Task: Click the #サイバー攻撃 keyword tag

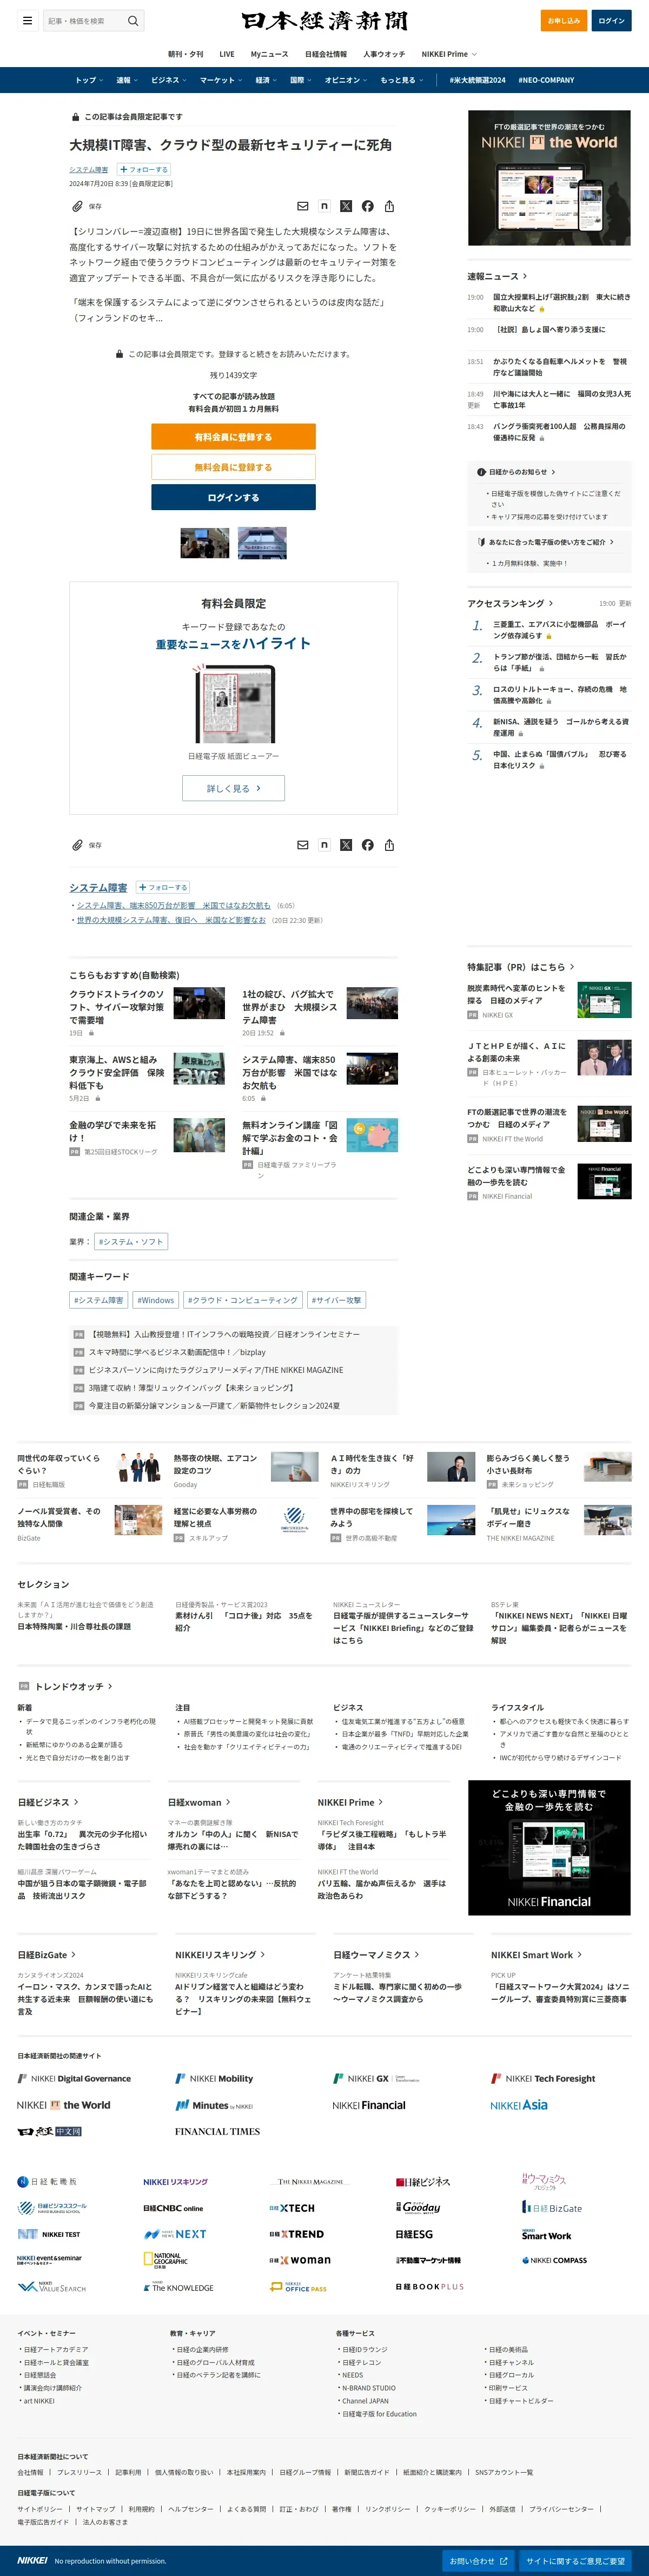Action: point(337,1300)
